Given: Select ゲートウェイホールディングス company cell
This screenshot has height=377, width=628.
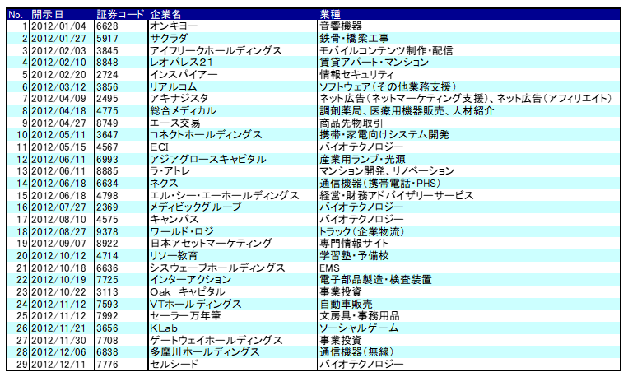Looking at the screenshot, I should click(x=216, y=340).
